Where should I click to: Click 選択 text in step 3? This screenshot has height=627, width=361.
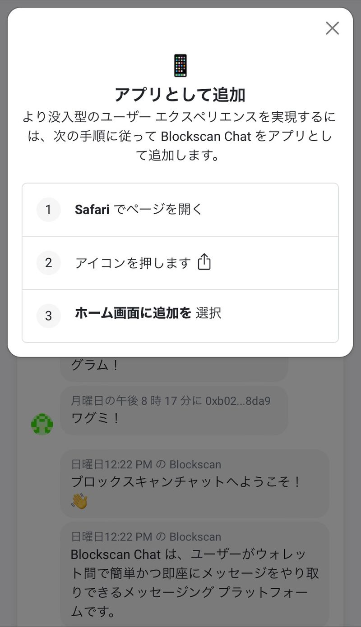pyautogui.click(x=208, y=313)
